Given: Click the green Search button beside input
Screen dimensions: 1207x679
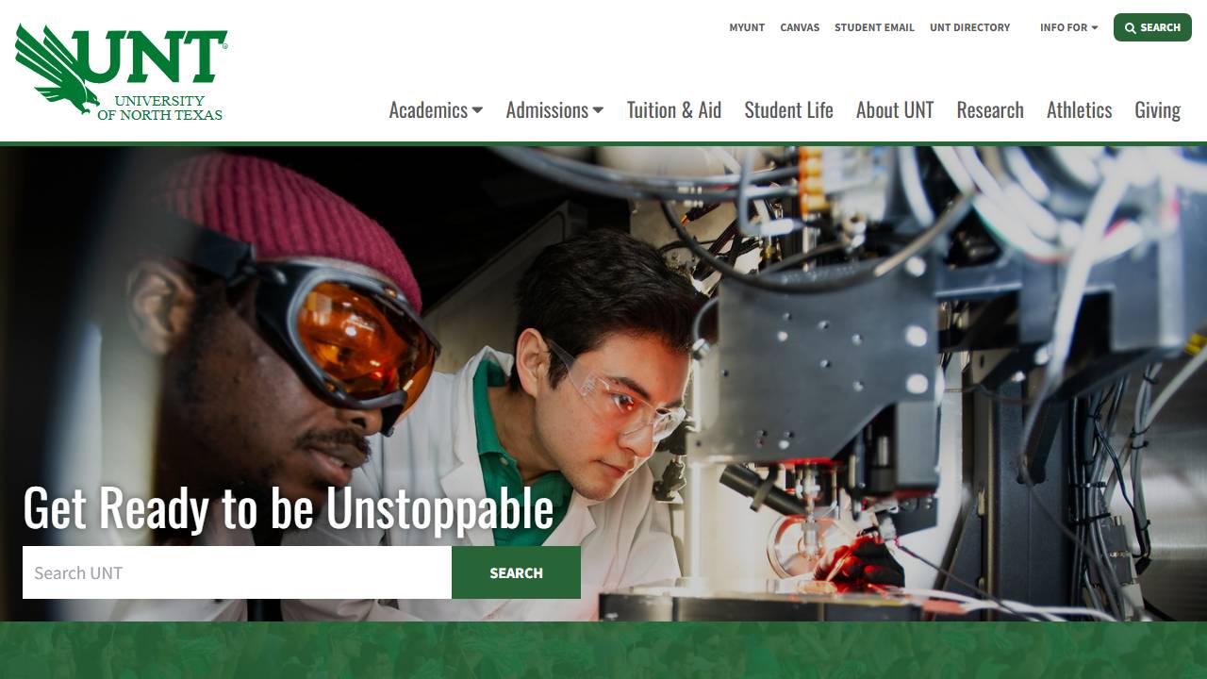Looking at the screenshot, I should click(516, 572).
